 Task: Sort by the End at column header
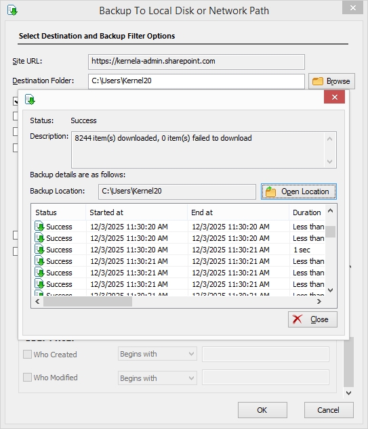click(x=238, y=212)
